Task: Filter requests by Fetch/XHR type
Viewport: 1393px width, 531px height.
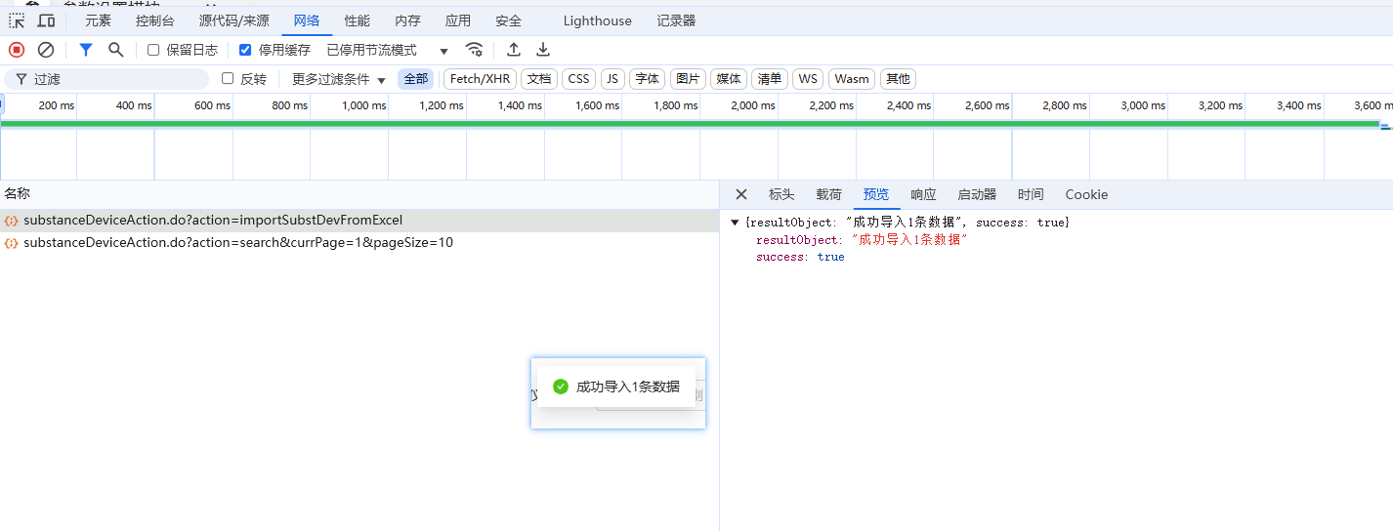Action: point(480,79)
